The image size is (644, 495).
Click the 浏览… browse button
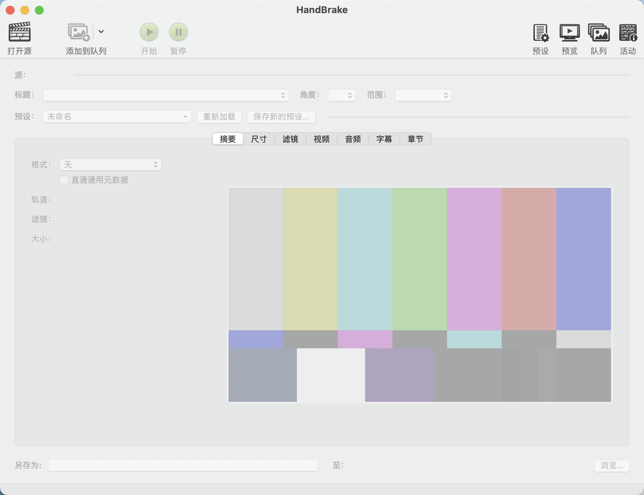click(x=612, y=466)
